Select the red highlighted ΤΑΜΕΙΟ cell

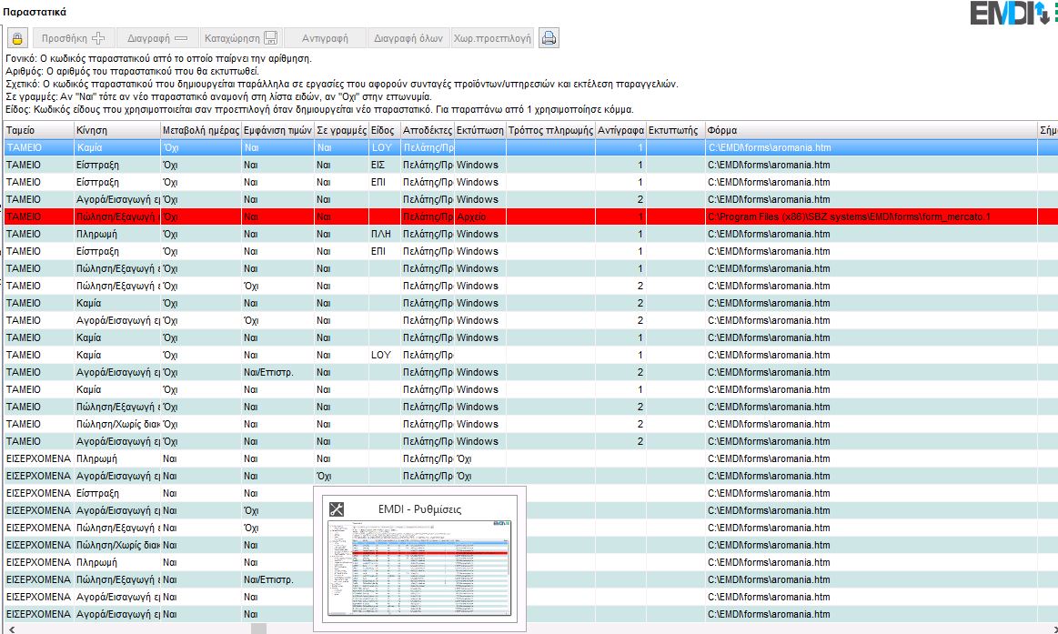click(39, 216)
